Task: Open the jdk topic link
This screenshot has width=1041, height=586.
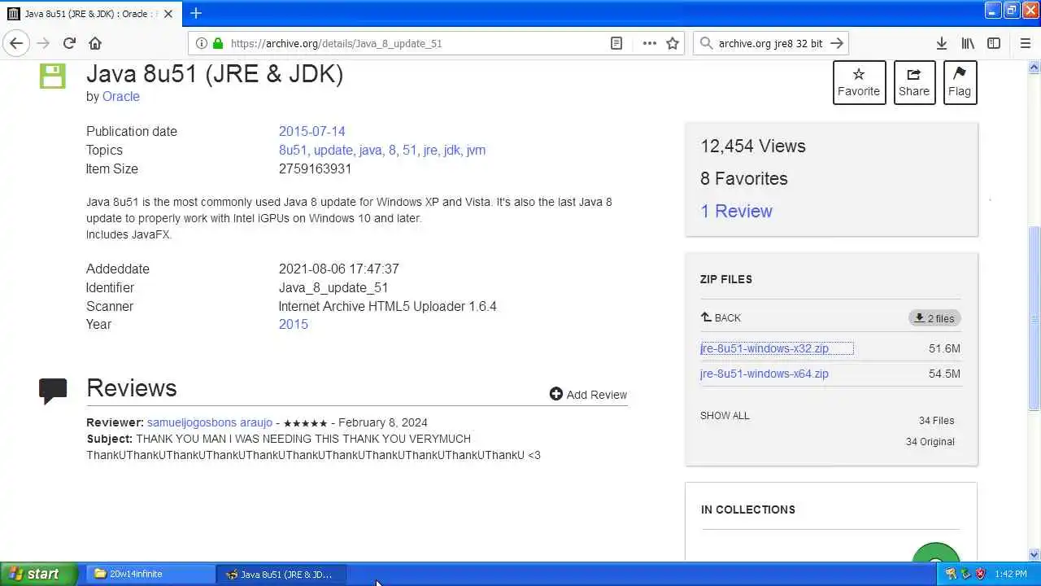Action: 451,150
